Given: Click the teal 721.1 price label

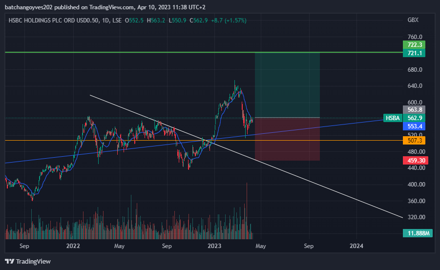Looking at the screenshot, I should tap(414, 53).
